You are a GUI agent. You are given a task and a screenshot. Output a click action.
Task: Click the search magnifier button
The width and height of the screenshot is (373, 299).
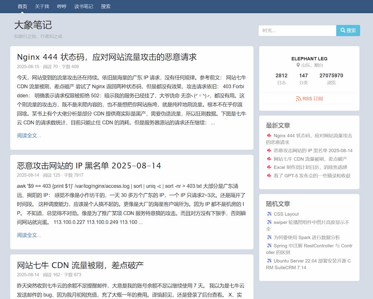[x=348, y=31]
